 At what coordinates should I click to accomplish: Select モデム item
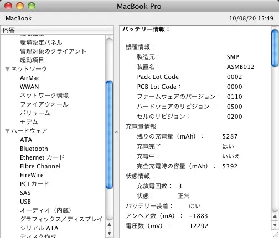(29, 122)
